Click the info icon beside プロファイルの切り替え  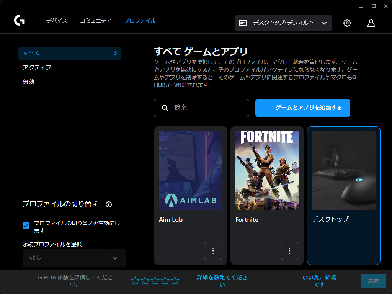click(x=109, y=204)
